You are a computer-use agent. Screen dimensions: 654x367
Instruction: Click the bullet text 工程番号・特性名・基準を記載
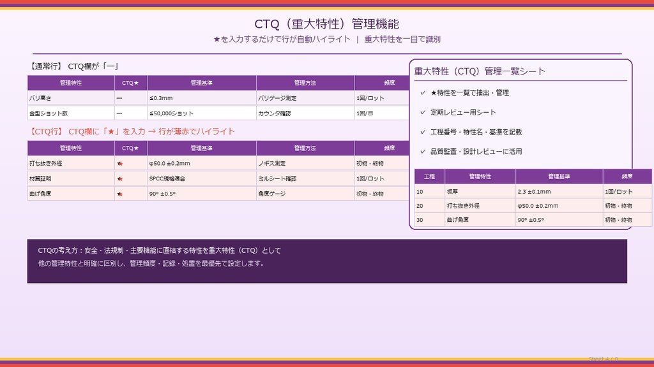(x=476, y=132)
